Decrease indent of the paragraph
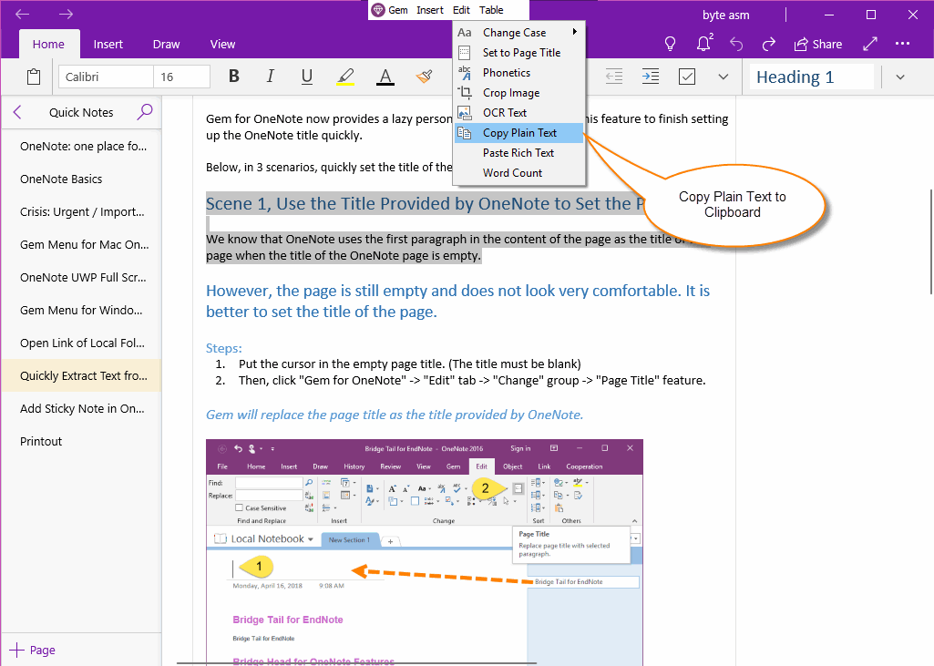 [614, 77]
